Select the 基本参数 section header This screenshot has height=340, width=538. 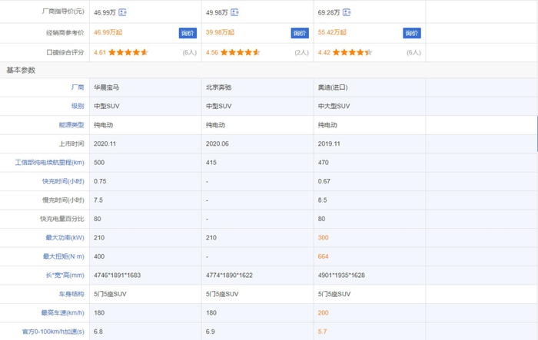click(x=21, y=71)
